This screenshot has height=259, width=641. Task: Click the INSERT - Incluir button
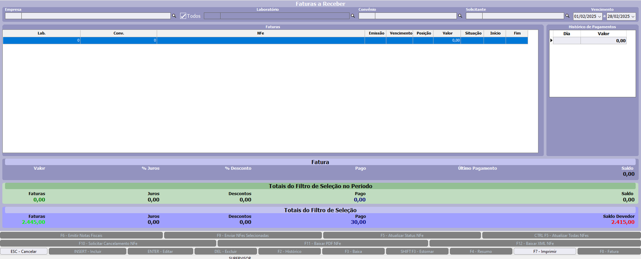87,251
